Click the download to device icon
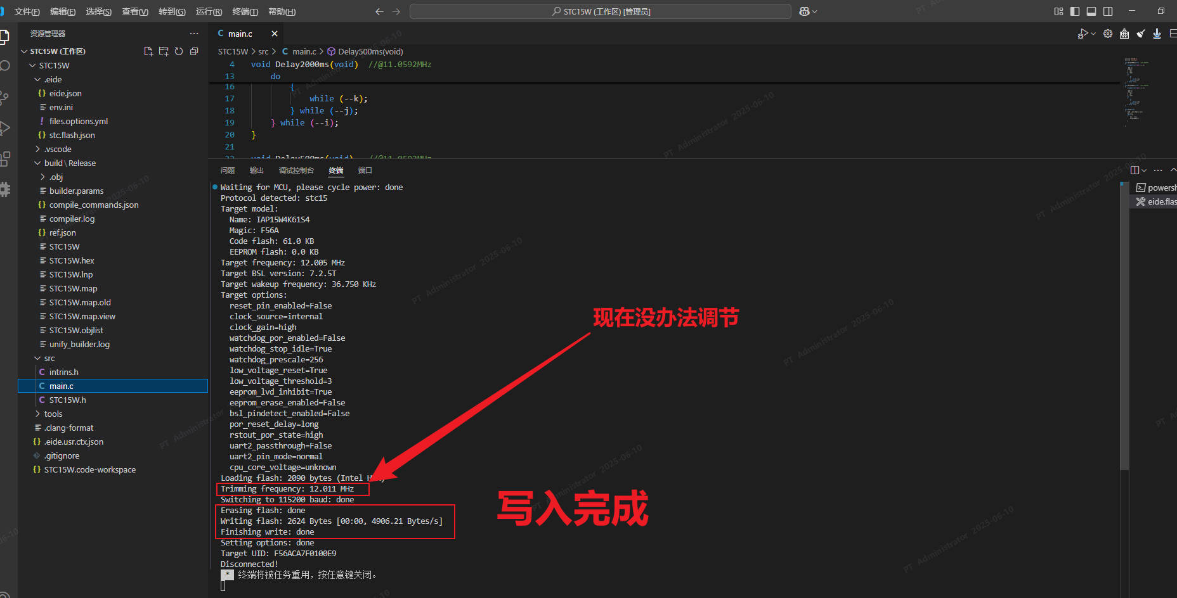 [x=1157, y=34]
